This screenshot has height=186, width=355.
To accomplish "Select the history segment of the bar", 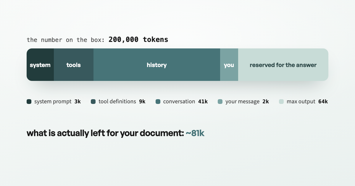I will click(157, 65).
